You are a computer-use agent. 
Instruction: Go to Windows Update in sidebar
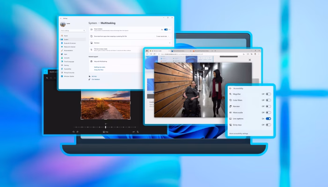pos(68,76)
